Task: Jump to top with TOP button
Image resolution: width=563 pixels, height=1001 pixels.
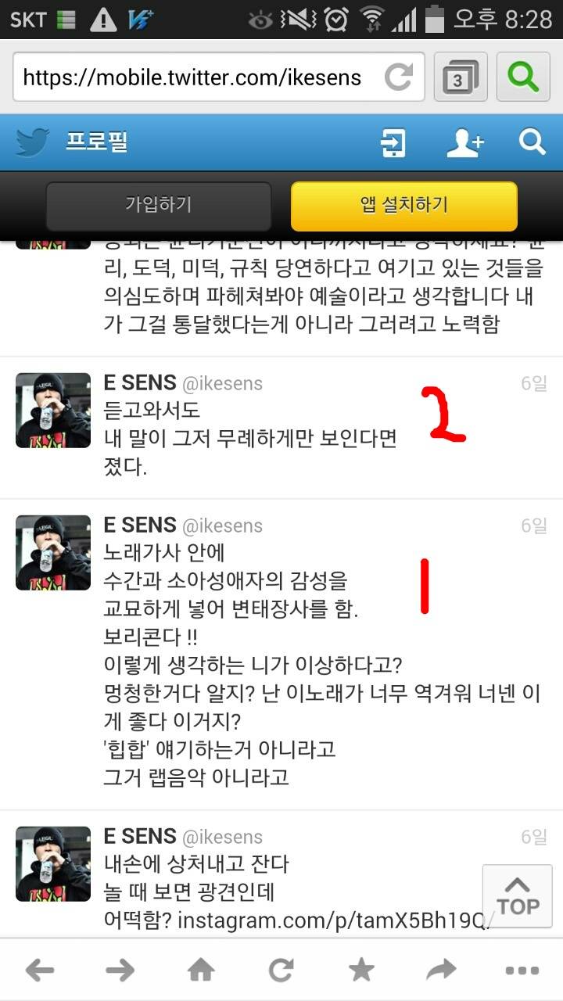Action: [x=518, y=897]
